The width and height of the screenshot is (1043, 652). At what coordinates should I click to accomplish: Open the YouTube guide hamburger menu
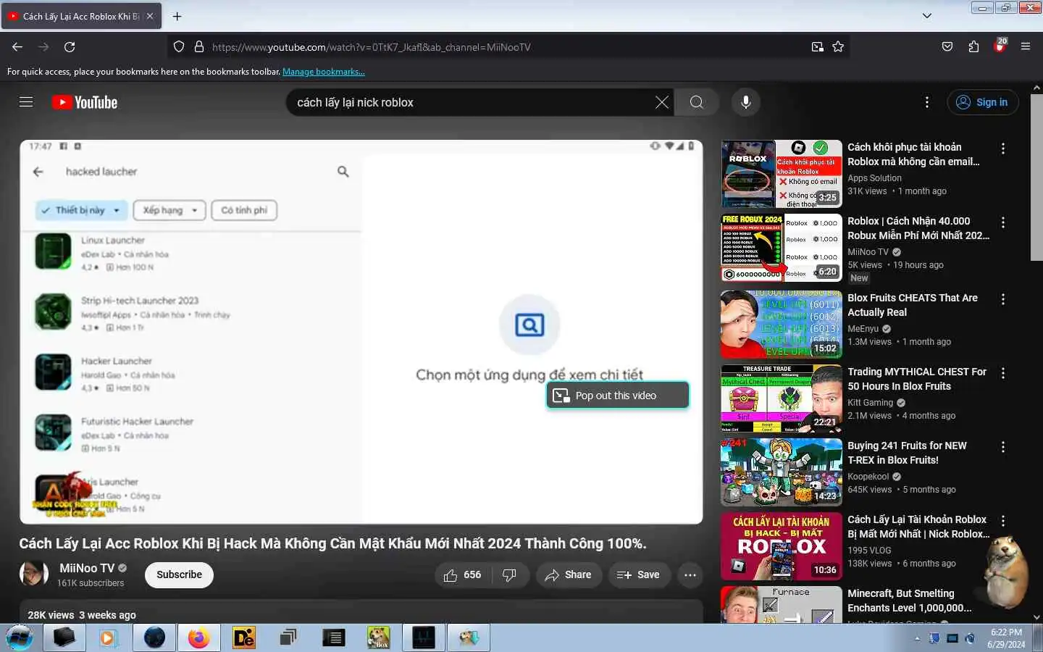pyautogui.click(x=26, y=102)
